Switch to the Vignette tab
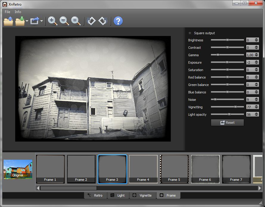The width and height of the screenshot is (265, 207). [142, 195]
